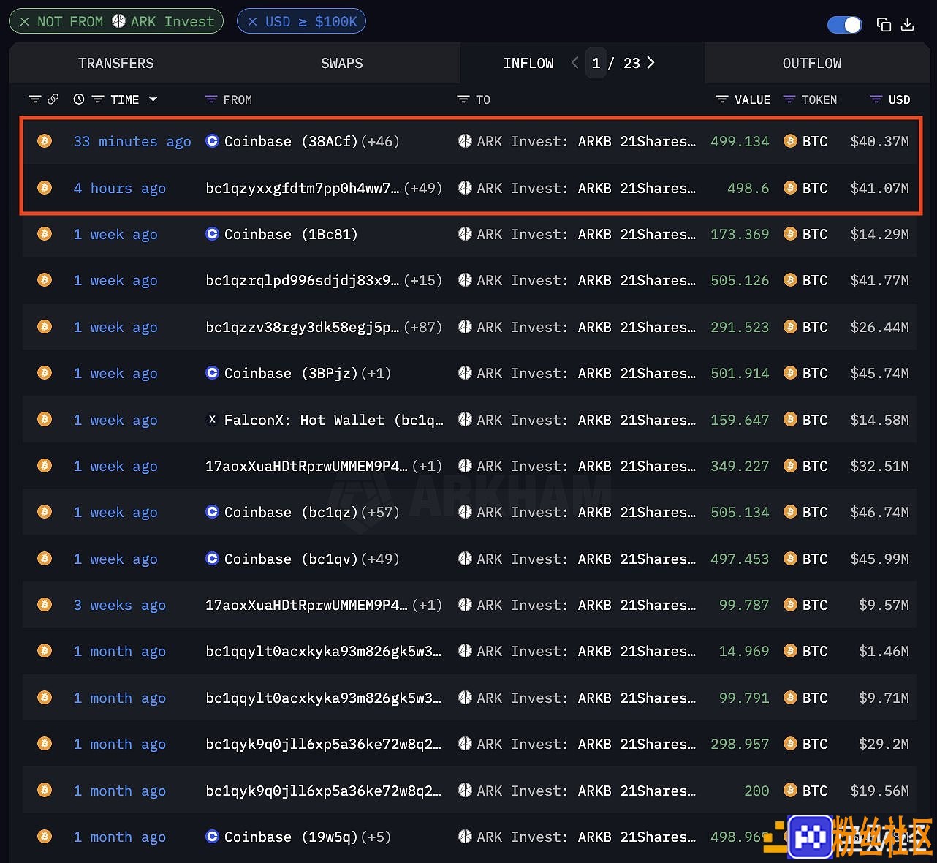This screenshot has width=937, height=863.
Task: Go to the previous inflow page chevron
Action: [x=574, y=63]
